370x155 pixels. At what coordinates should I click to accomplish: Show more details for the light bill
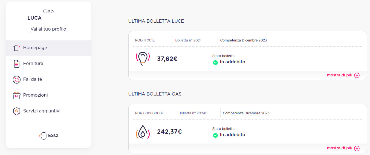[x=340, y=75]
